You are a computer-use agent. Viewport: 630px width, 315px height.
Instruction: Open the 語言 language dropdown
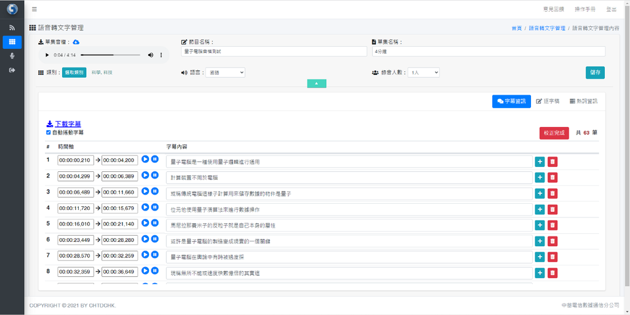(x=225, y=72)
